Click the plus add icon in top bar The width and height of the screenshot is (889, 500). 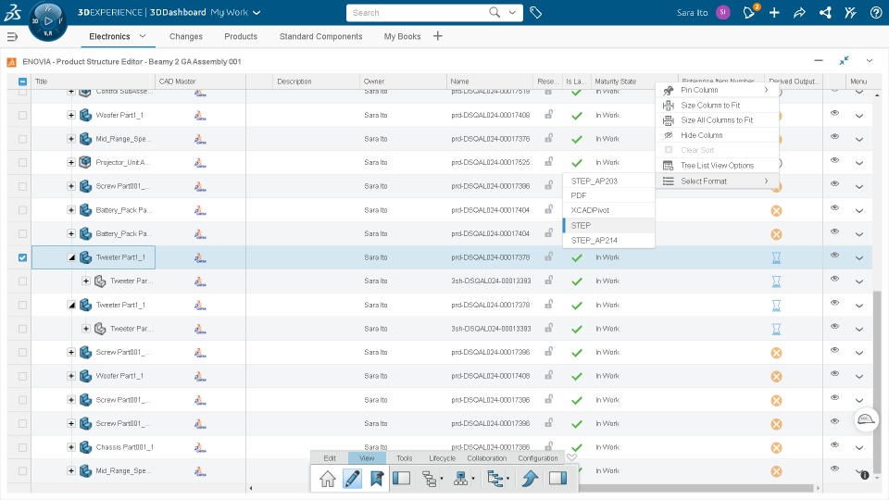(774, 12)
